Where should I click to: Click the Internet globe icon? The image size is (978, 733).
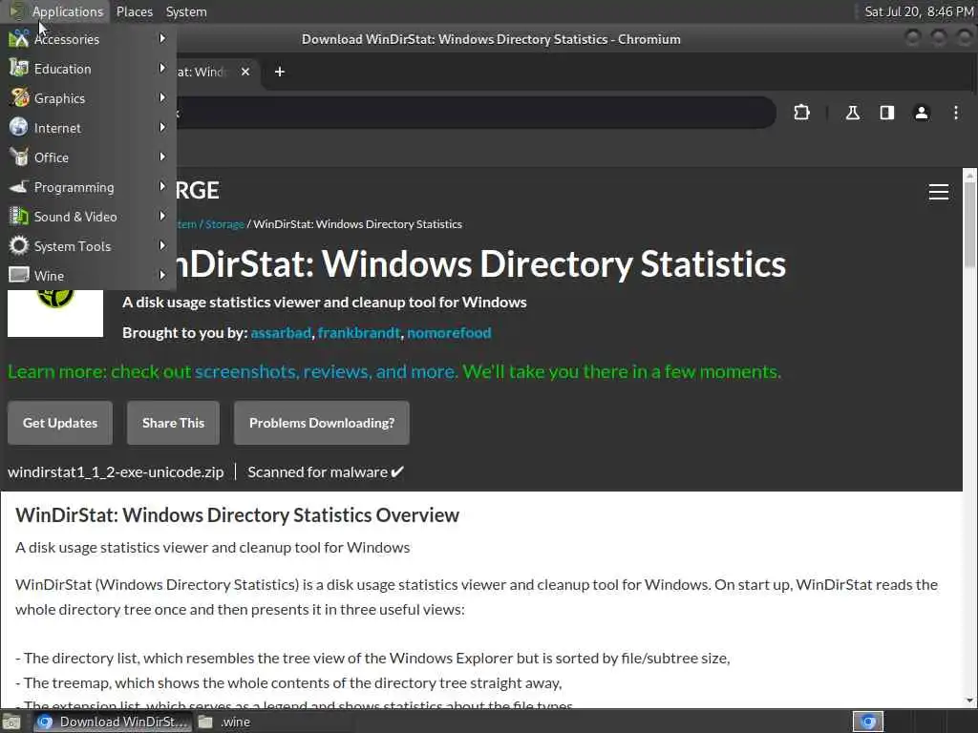pyautogui.click(x=19, y=127)
